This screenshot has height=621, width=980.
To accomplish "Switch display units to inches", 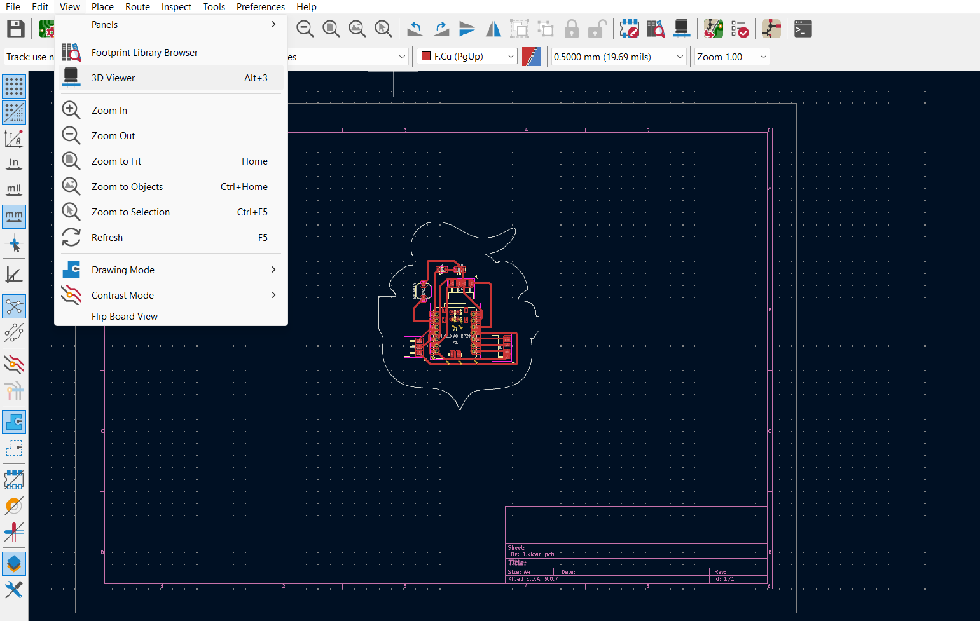I will 14,163.
